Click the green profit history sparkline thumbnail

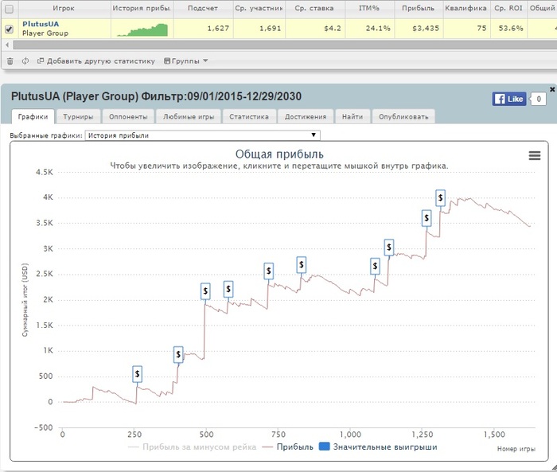pos(142,30)
